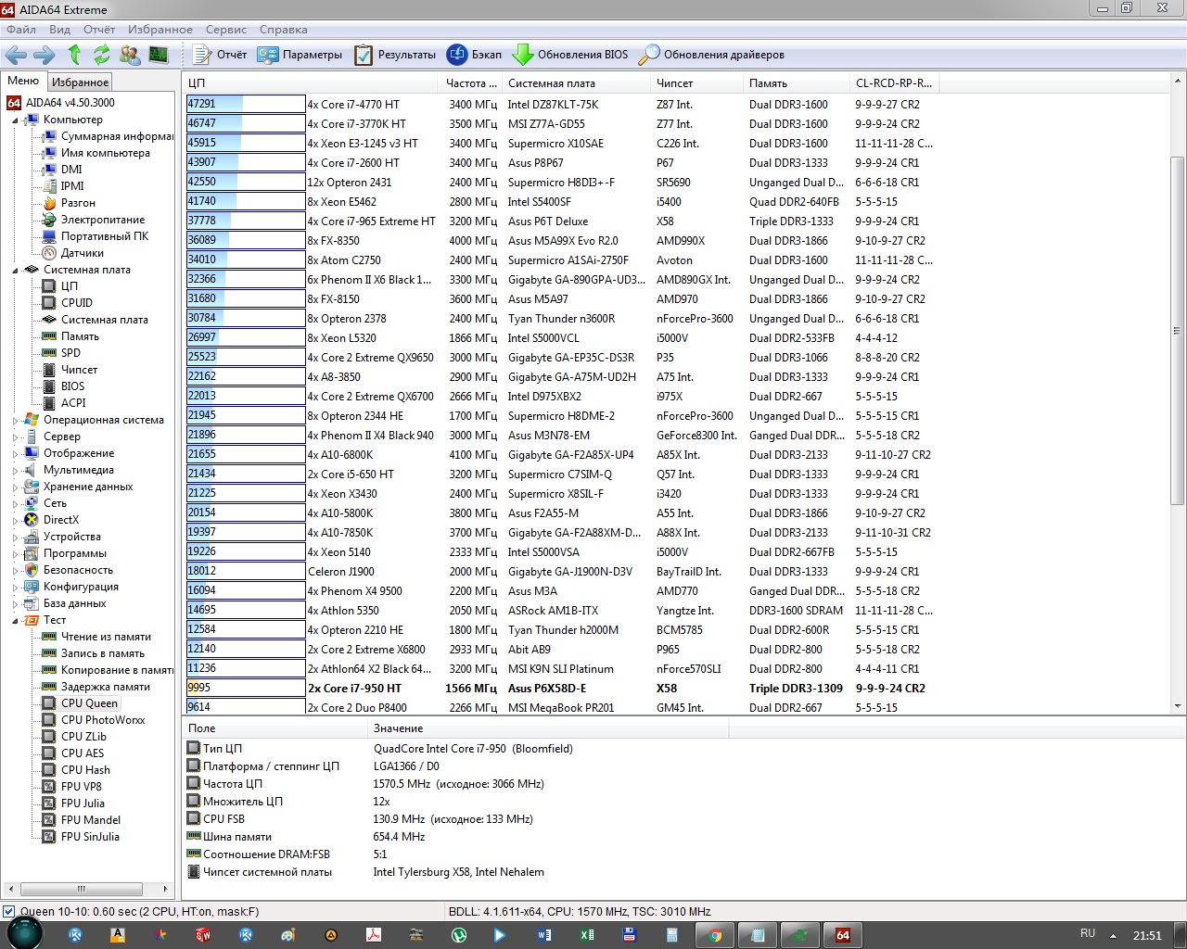
Task: Collapse the Тест tree node
Action: (x=15, y=621)
